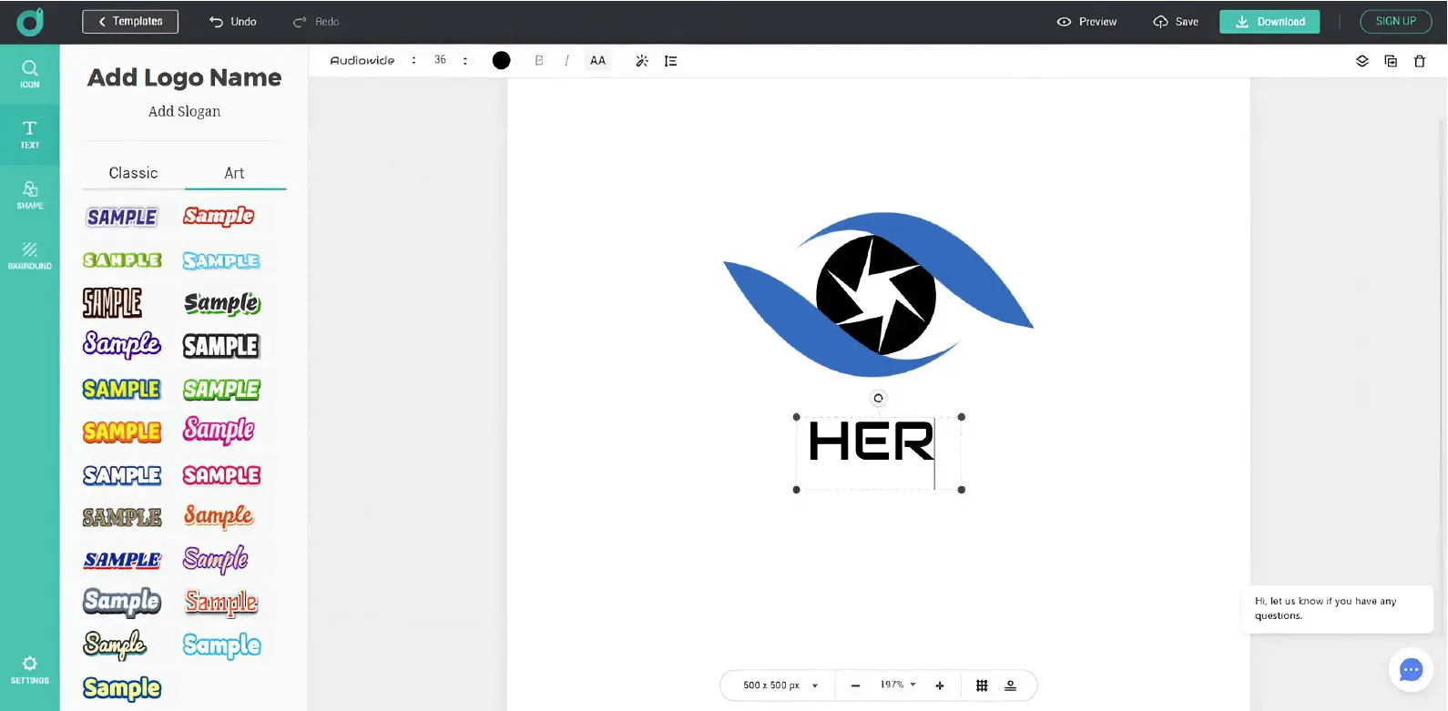Click the align to canvas icon
This screenshot has height=711, width=1448.
click(x=1010, y=686)
